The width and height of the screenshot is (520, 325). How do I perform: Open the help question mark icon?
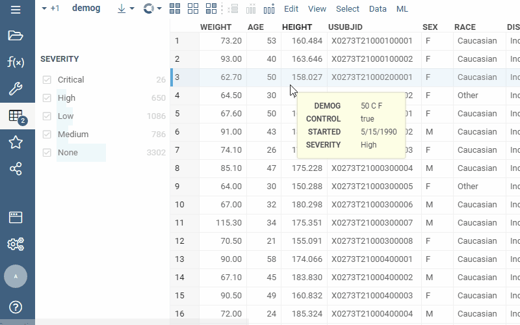pyautogui.click(x=16, y=307)
